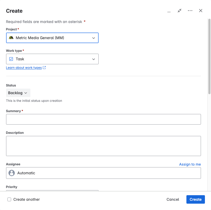Expand the Project field chevron arrow
Viewport: 211px width, 210px height.
[x=94, y=38]
